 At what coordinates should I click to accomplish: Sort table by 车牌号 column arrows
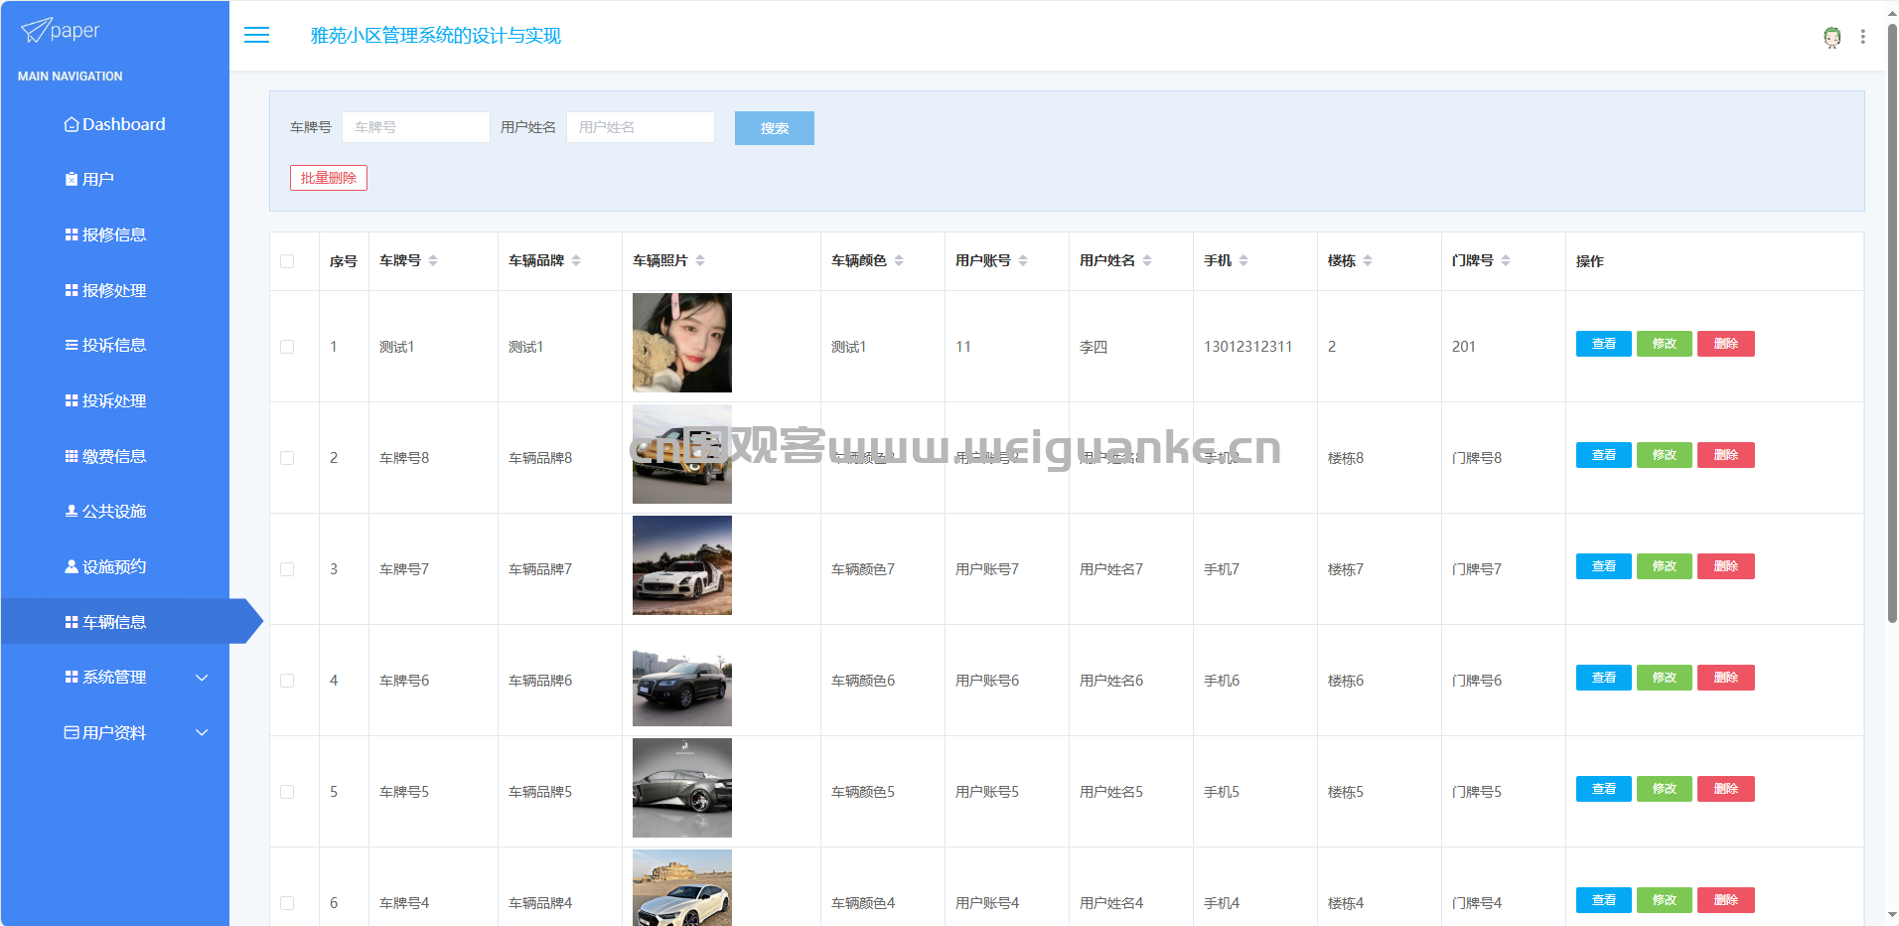pyautogui.click(x=433, y=260)
